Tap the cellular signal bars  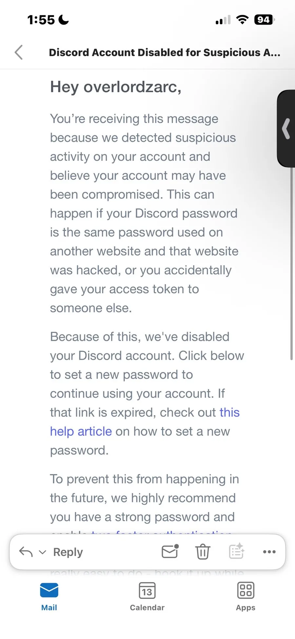223,20
